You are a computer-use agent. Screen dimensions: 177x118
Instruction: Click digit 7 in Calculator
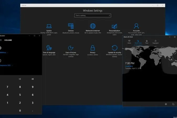(7, 87)
